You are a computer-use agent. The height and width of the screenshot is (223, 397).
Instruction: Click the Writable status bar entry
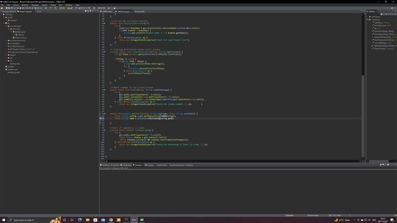(x=290, y=216)
